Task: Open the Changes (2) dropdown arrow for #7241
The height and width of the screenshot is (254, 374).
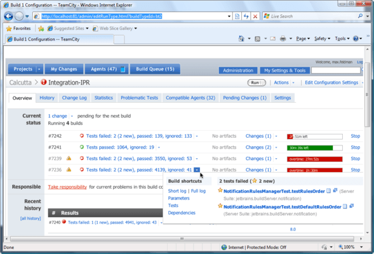Action: 276,147
